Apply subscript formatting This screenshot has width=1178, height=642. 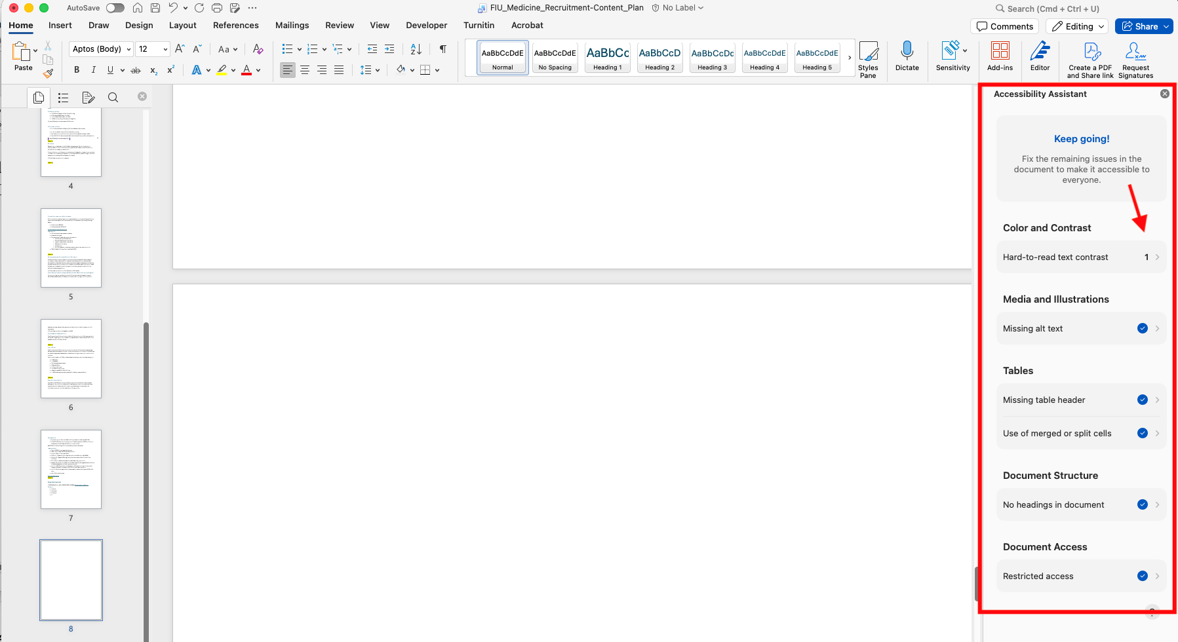(153, 70)
